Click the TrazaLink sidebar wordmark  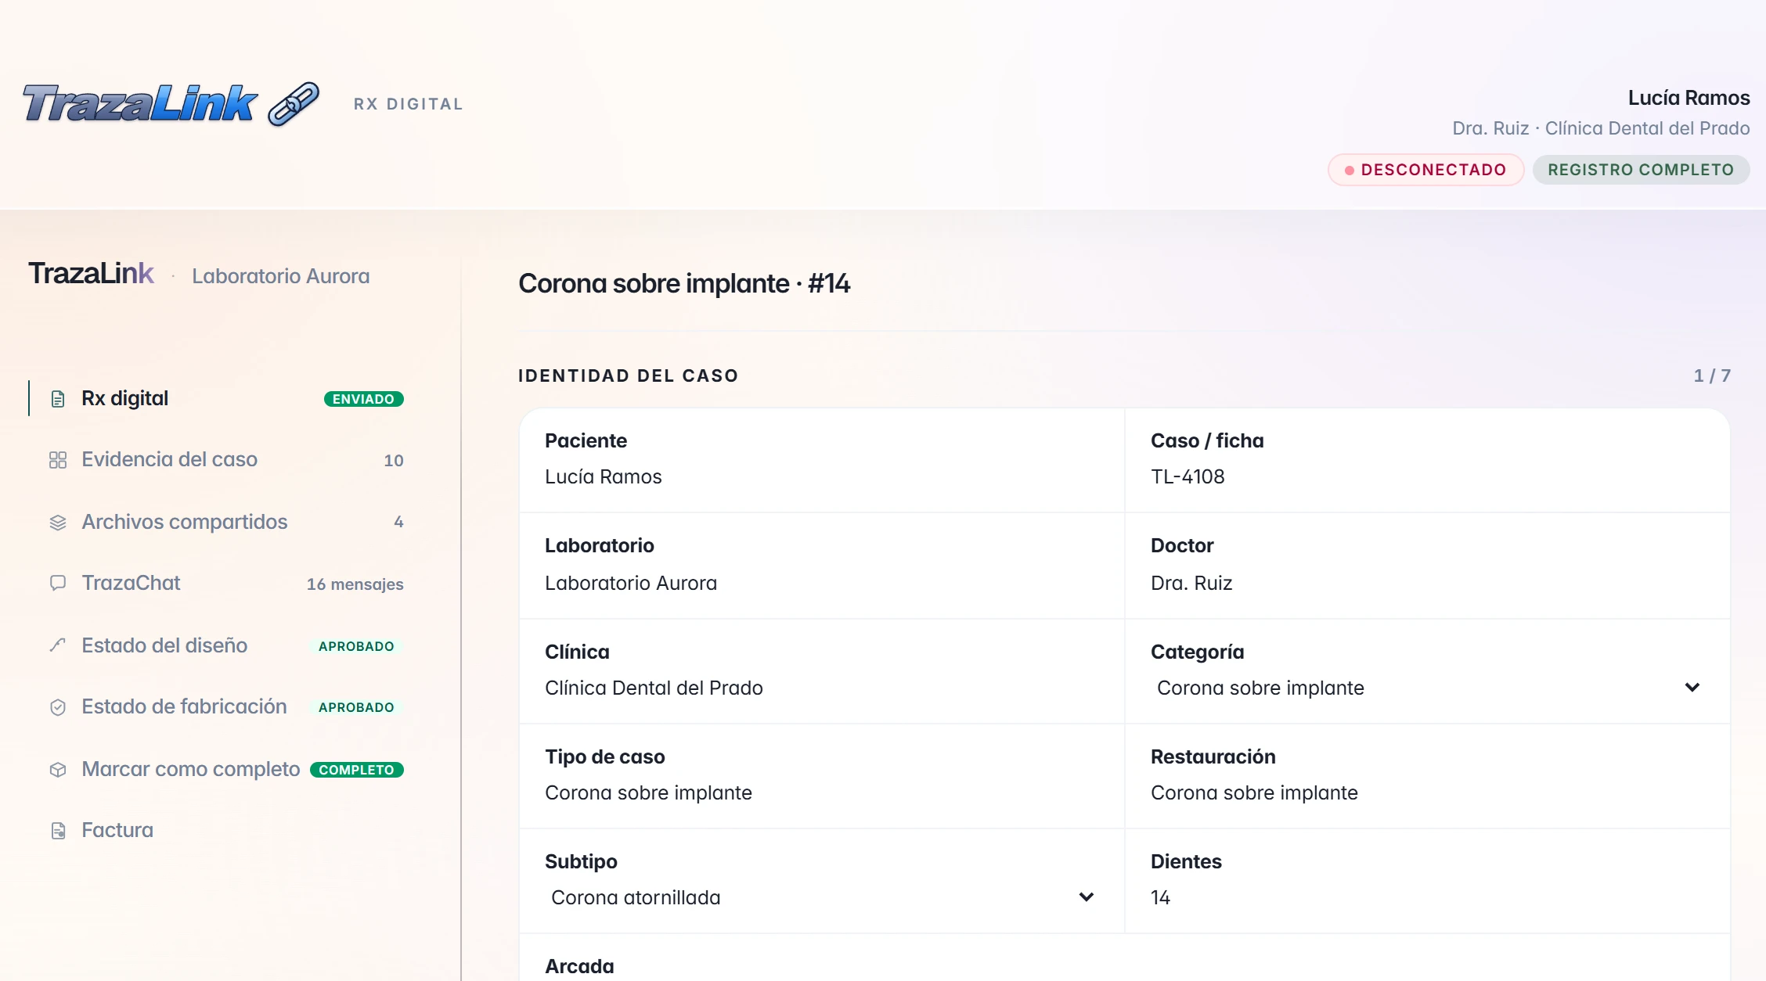point(91,274)
